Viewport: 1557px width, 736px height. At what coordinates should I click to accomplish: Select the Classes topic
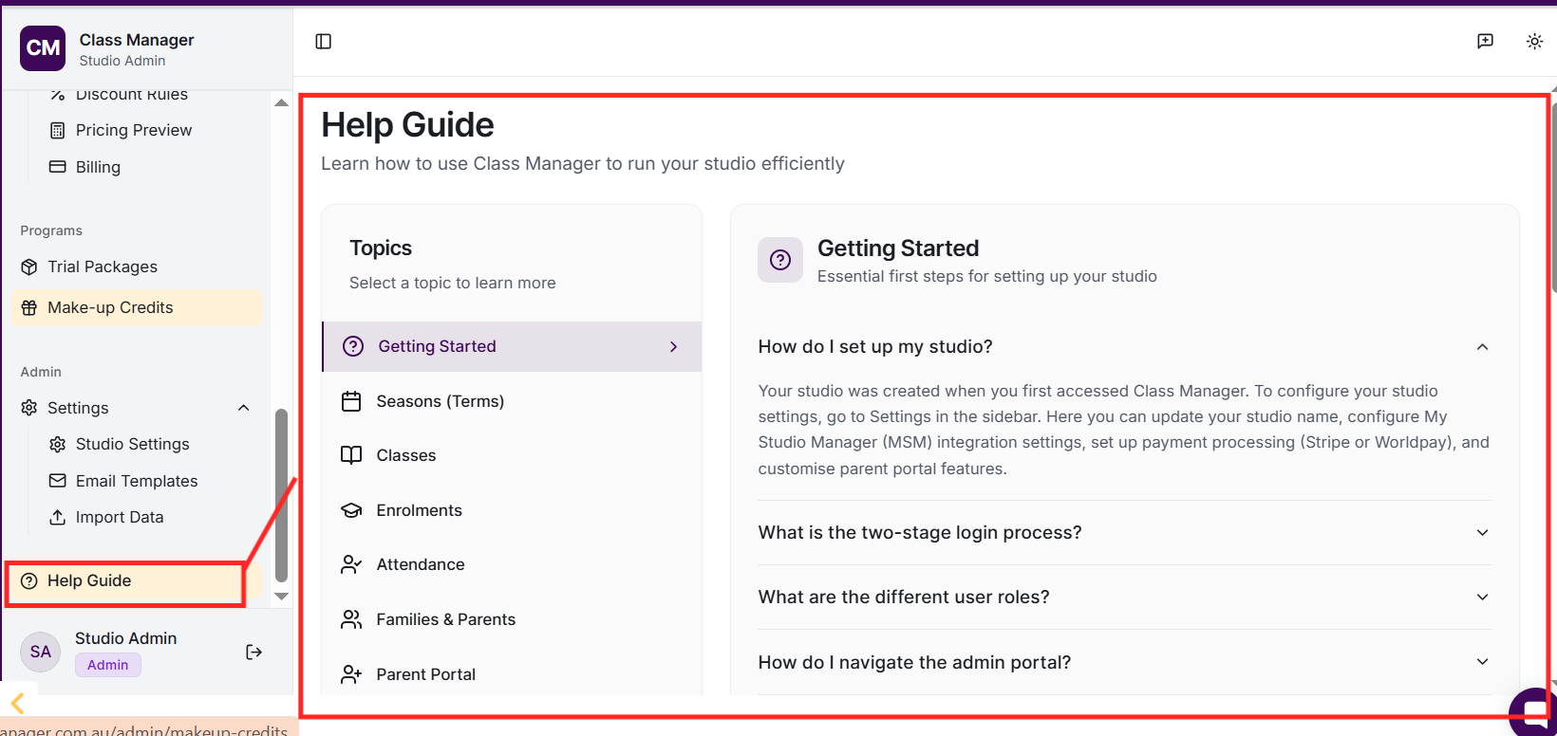coord(512,456)
